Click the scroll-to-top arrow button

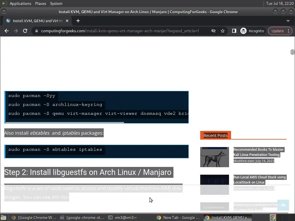pyautogui.click(x=283, y=205)
